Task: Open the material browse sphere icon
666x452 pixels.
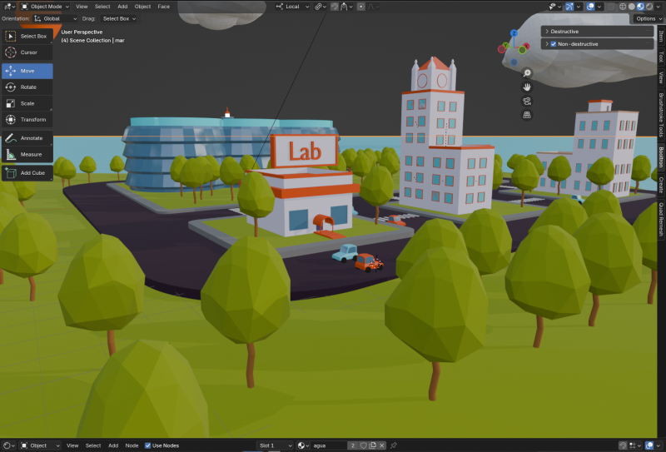Action: pyautogui.click(x=303, y=445)
